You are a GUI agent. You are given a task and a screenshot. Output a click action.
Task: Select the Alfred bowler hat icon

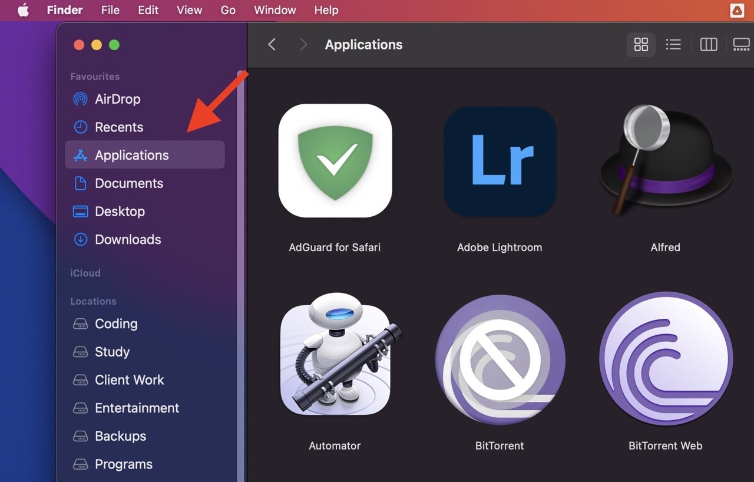coord(666,160)
